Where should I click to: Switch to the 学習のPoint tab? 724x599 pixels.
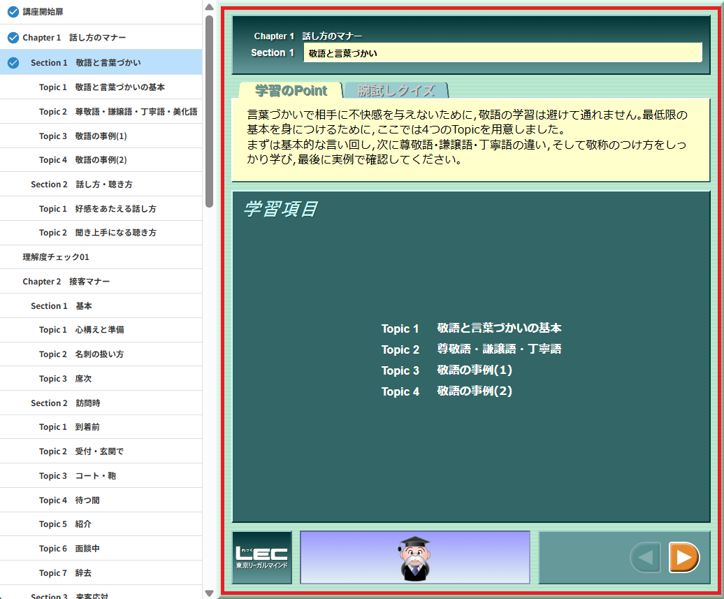coord(291,90)
